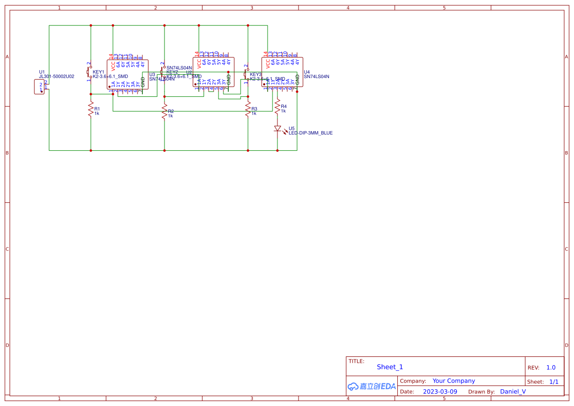The height and width of the screenshot is (406, 574).
Task: Click the U1 designator label
Action: coord(42,72)
